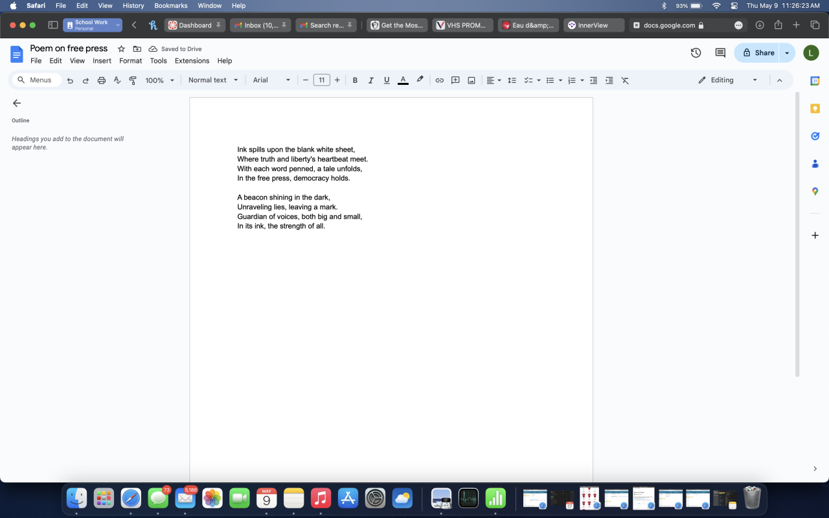Click the document title Poem on free press
The width and height of the screenshot is (829, 518).
69,49
